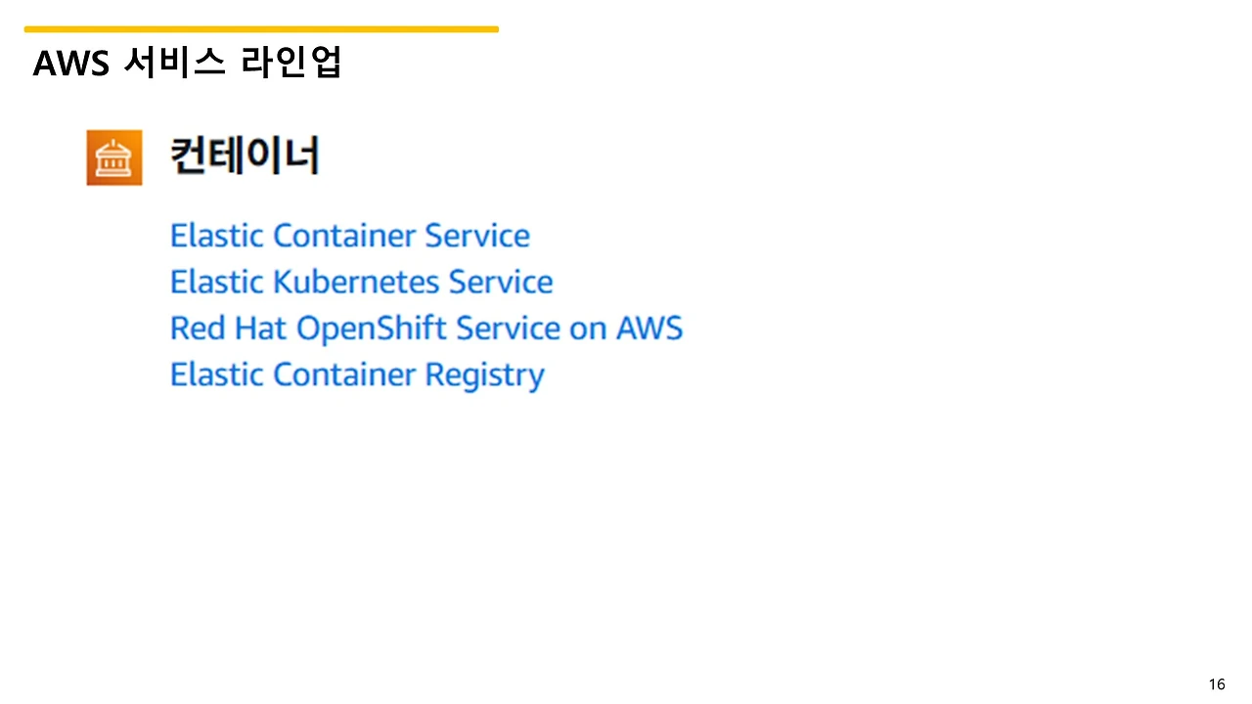This screenshot has width=1252, height=704.
Task: Select the AWS 서비스 라인업 slide title
Action: point(187,64)
